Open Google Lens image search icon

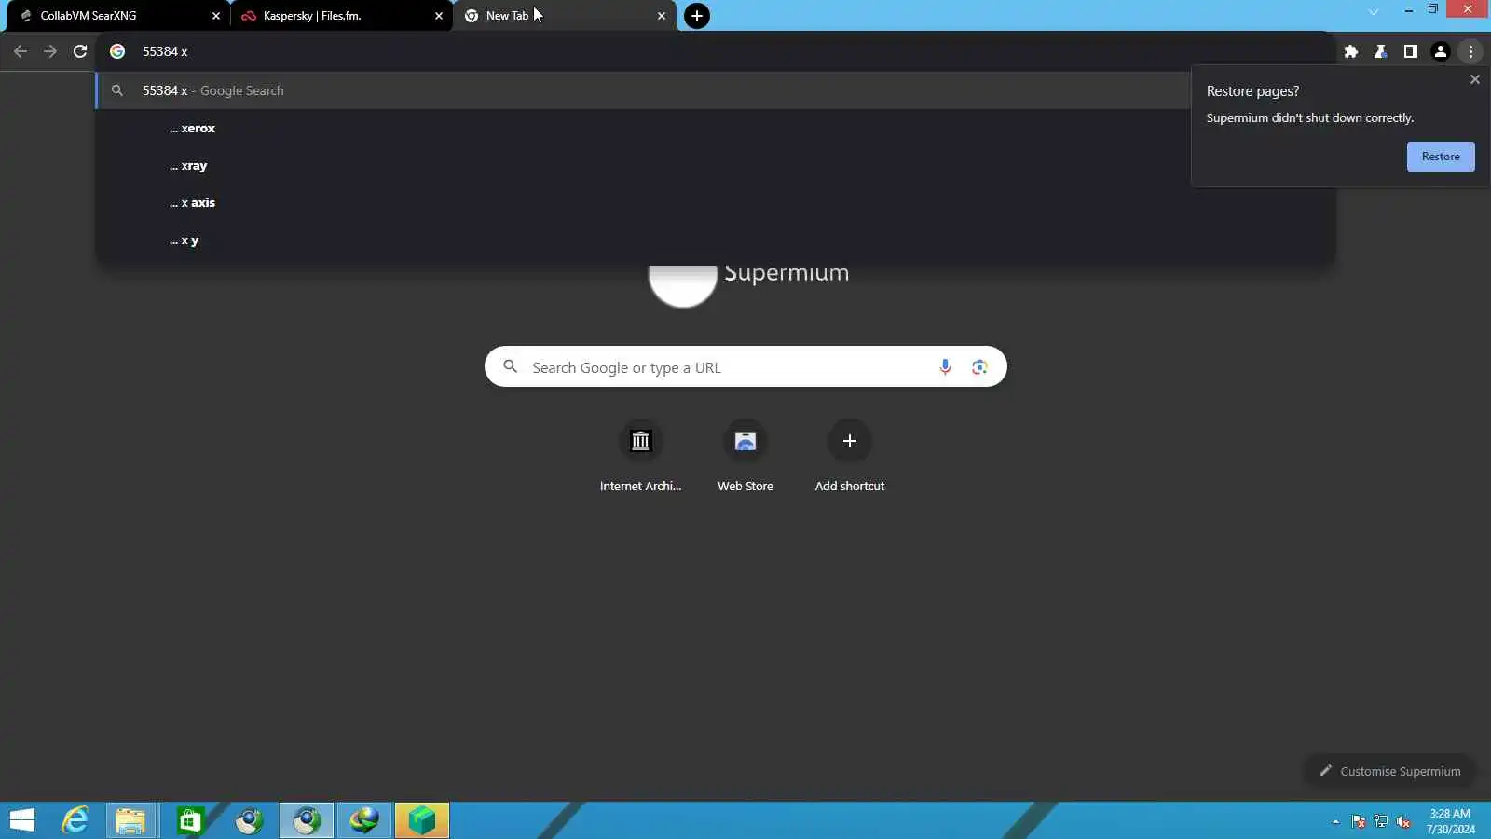coord(979,367)
